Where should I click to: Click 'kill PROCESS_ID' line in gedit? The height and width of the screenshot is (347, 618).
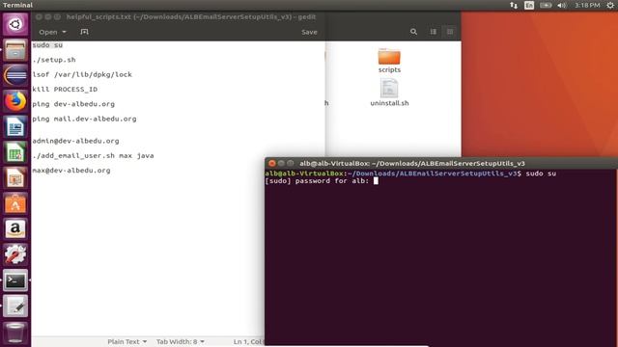coord(65,90)
